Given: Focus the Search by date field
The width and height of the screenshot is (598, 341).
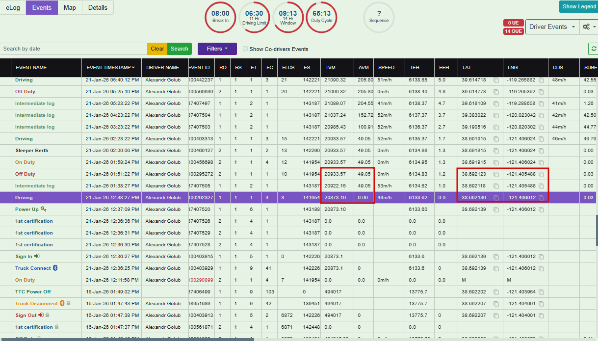Looking at the screenshot, I should click(x=74, y=49).
